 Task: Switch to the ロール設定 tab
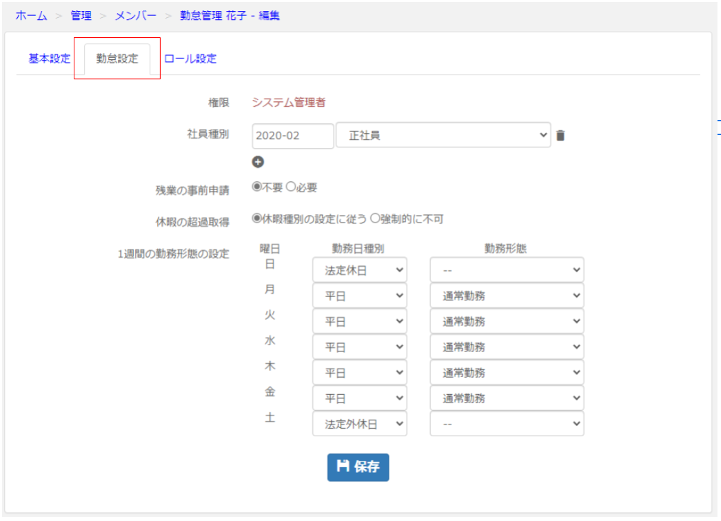pyautogui.click(x=190, y=59)
